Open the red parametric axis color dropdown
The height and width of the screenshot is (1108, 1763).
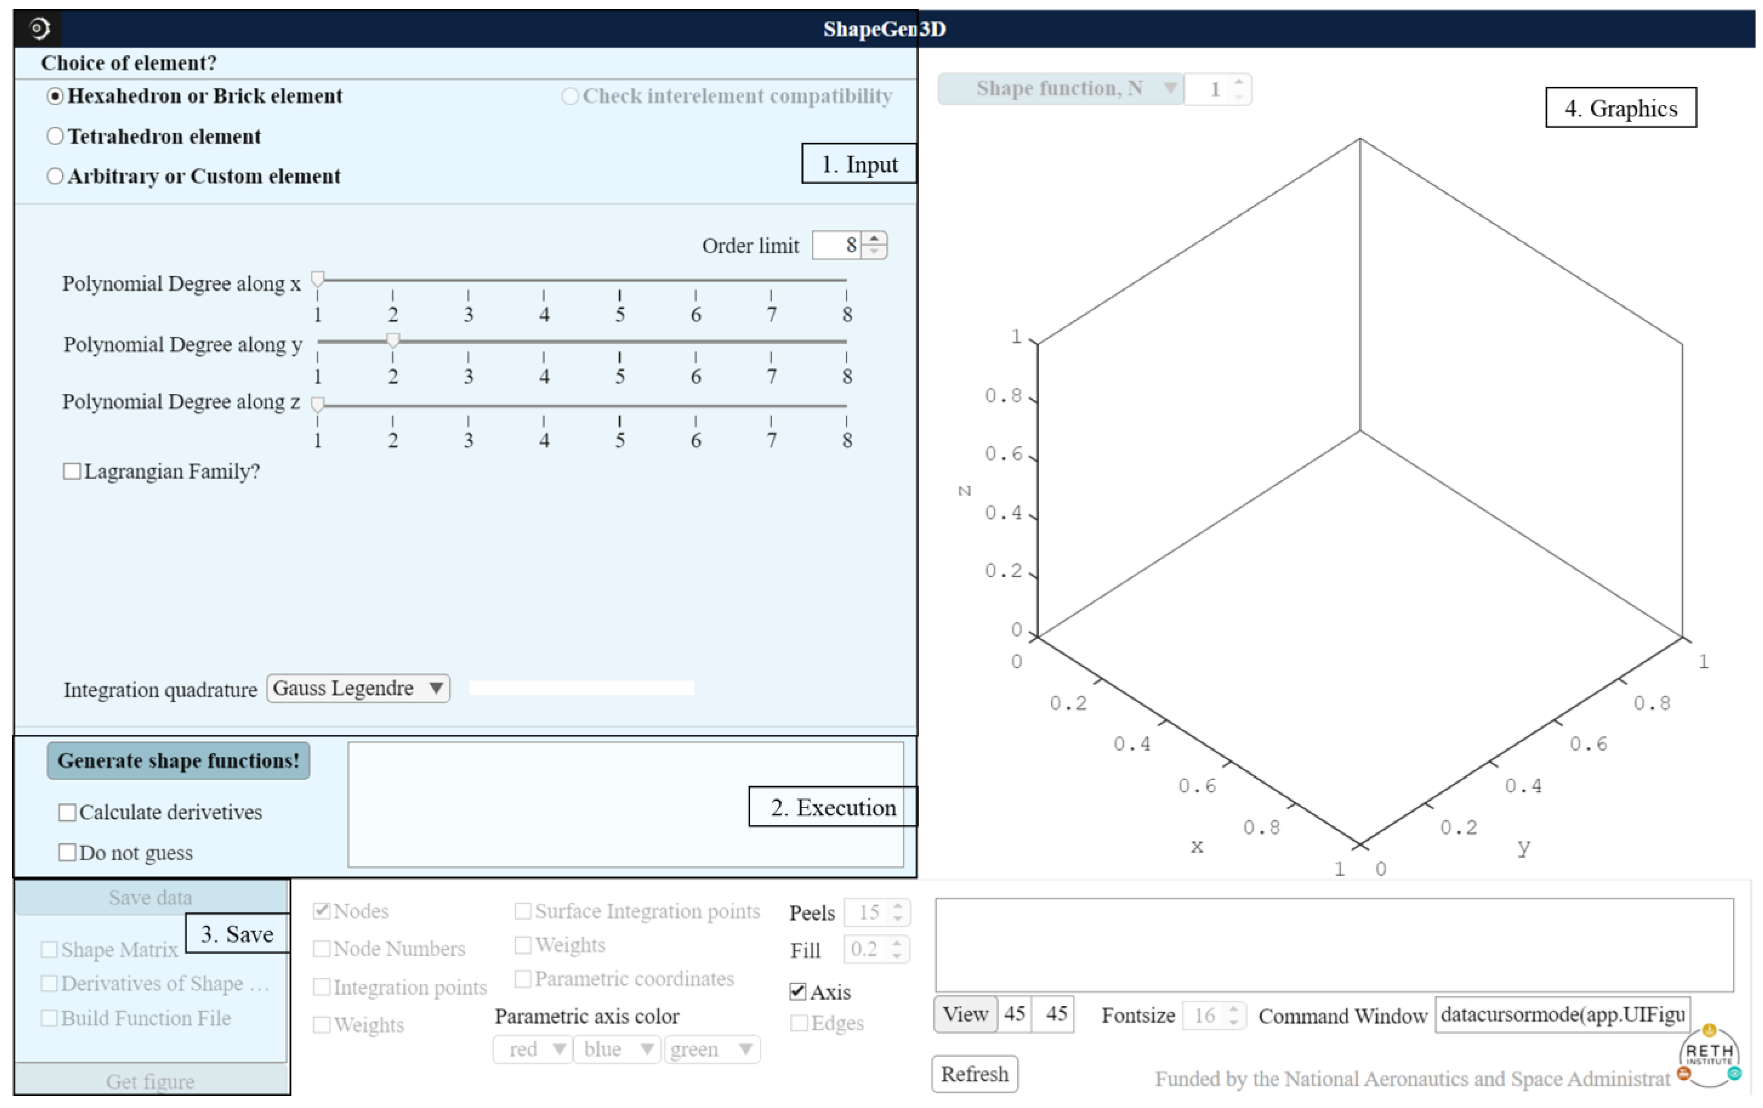tap(532, 1049)
